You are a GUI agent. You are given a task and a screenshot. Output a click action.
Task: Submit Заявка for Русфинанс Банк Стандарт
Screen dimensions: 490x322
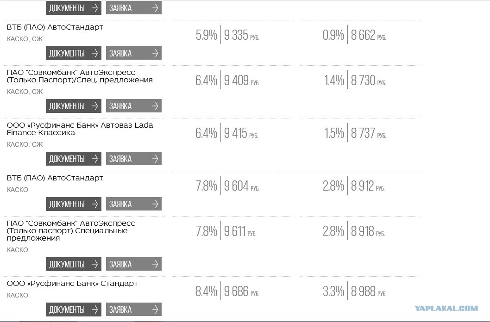pyautogui.click(x=134, y=310)
